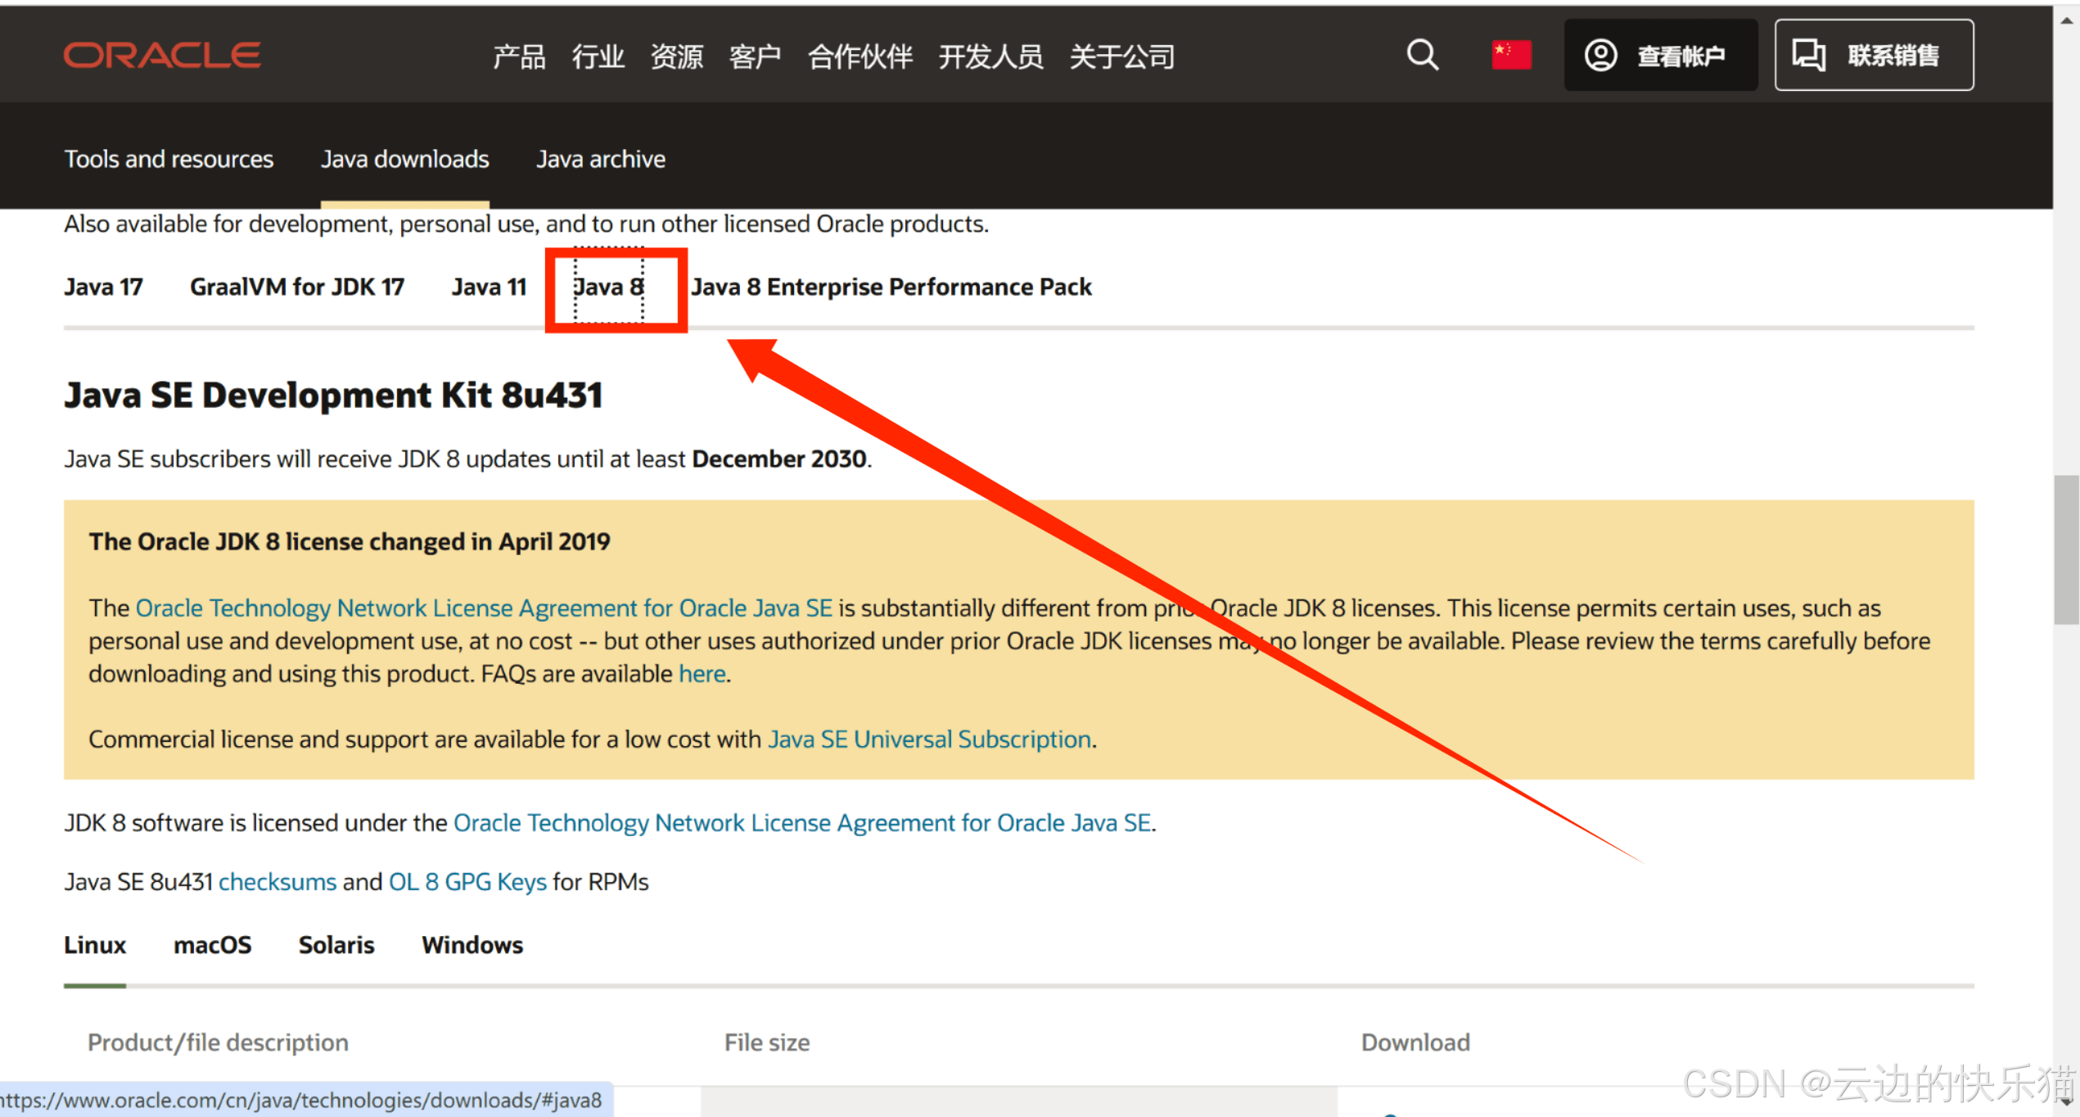Click the Download column header
The height and width of the screenshot is (1117, 2080).
coord(1415,1042)
